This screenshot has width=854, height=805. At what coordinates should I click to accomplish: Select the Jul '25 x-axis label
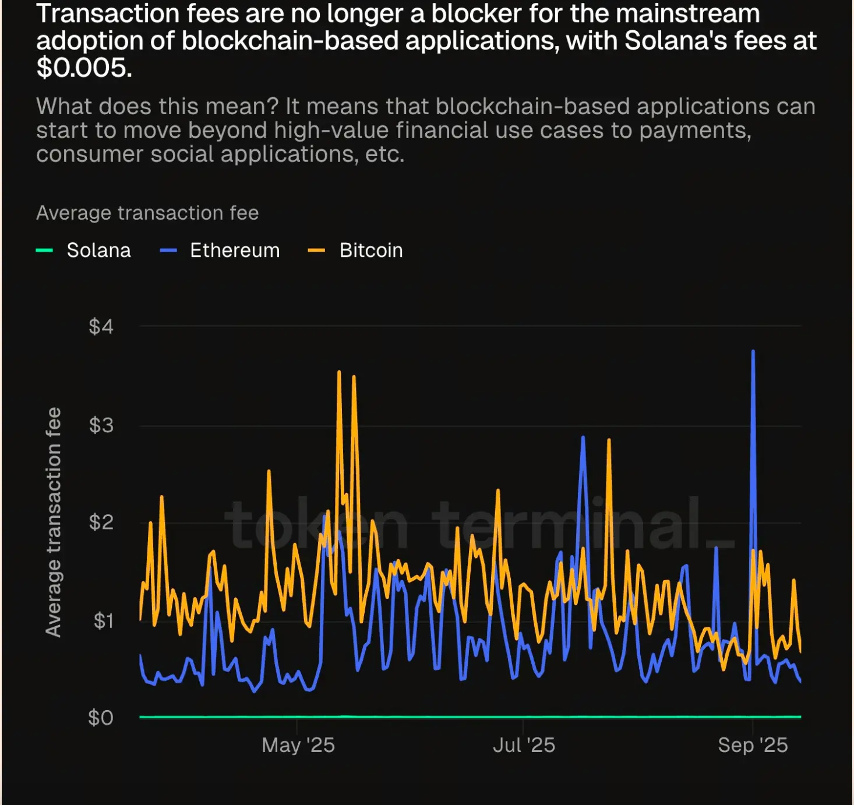[524, 745]
